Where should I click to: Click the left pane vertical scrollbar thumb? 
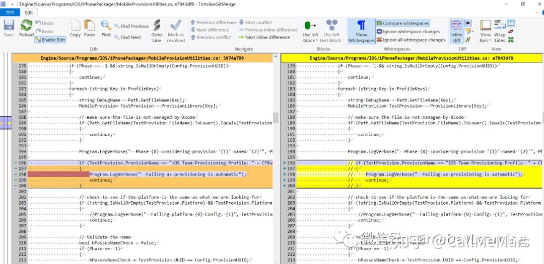(276, 118)
